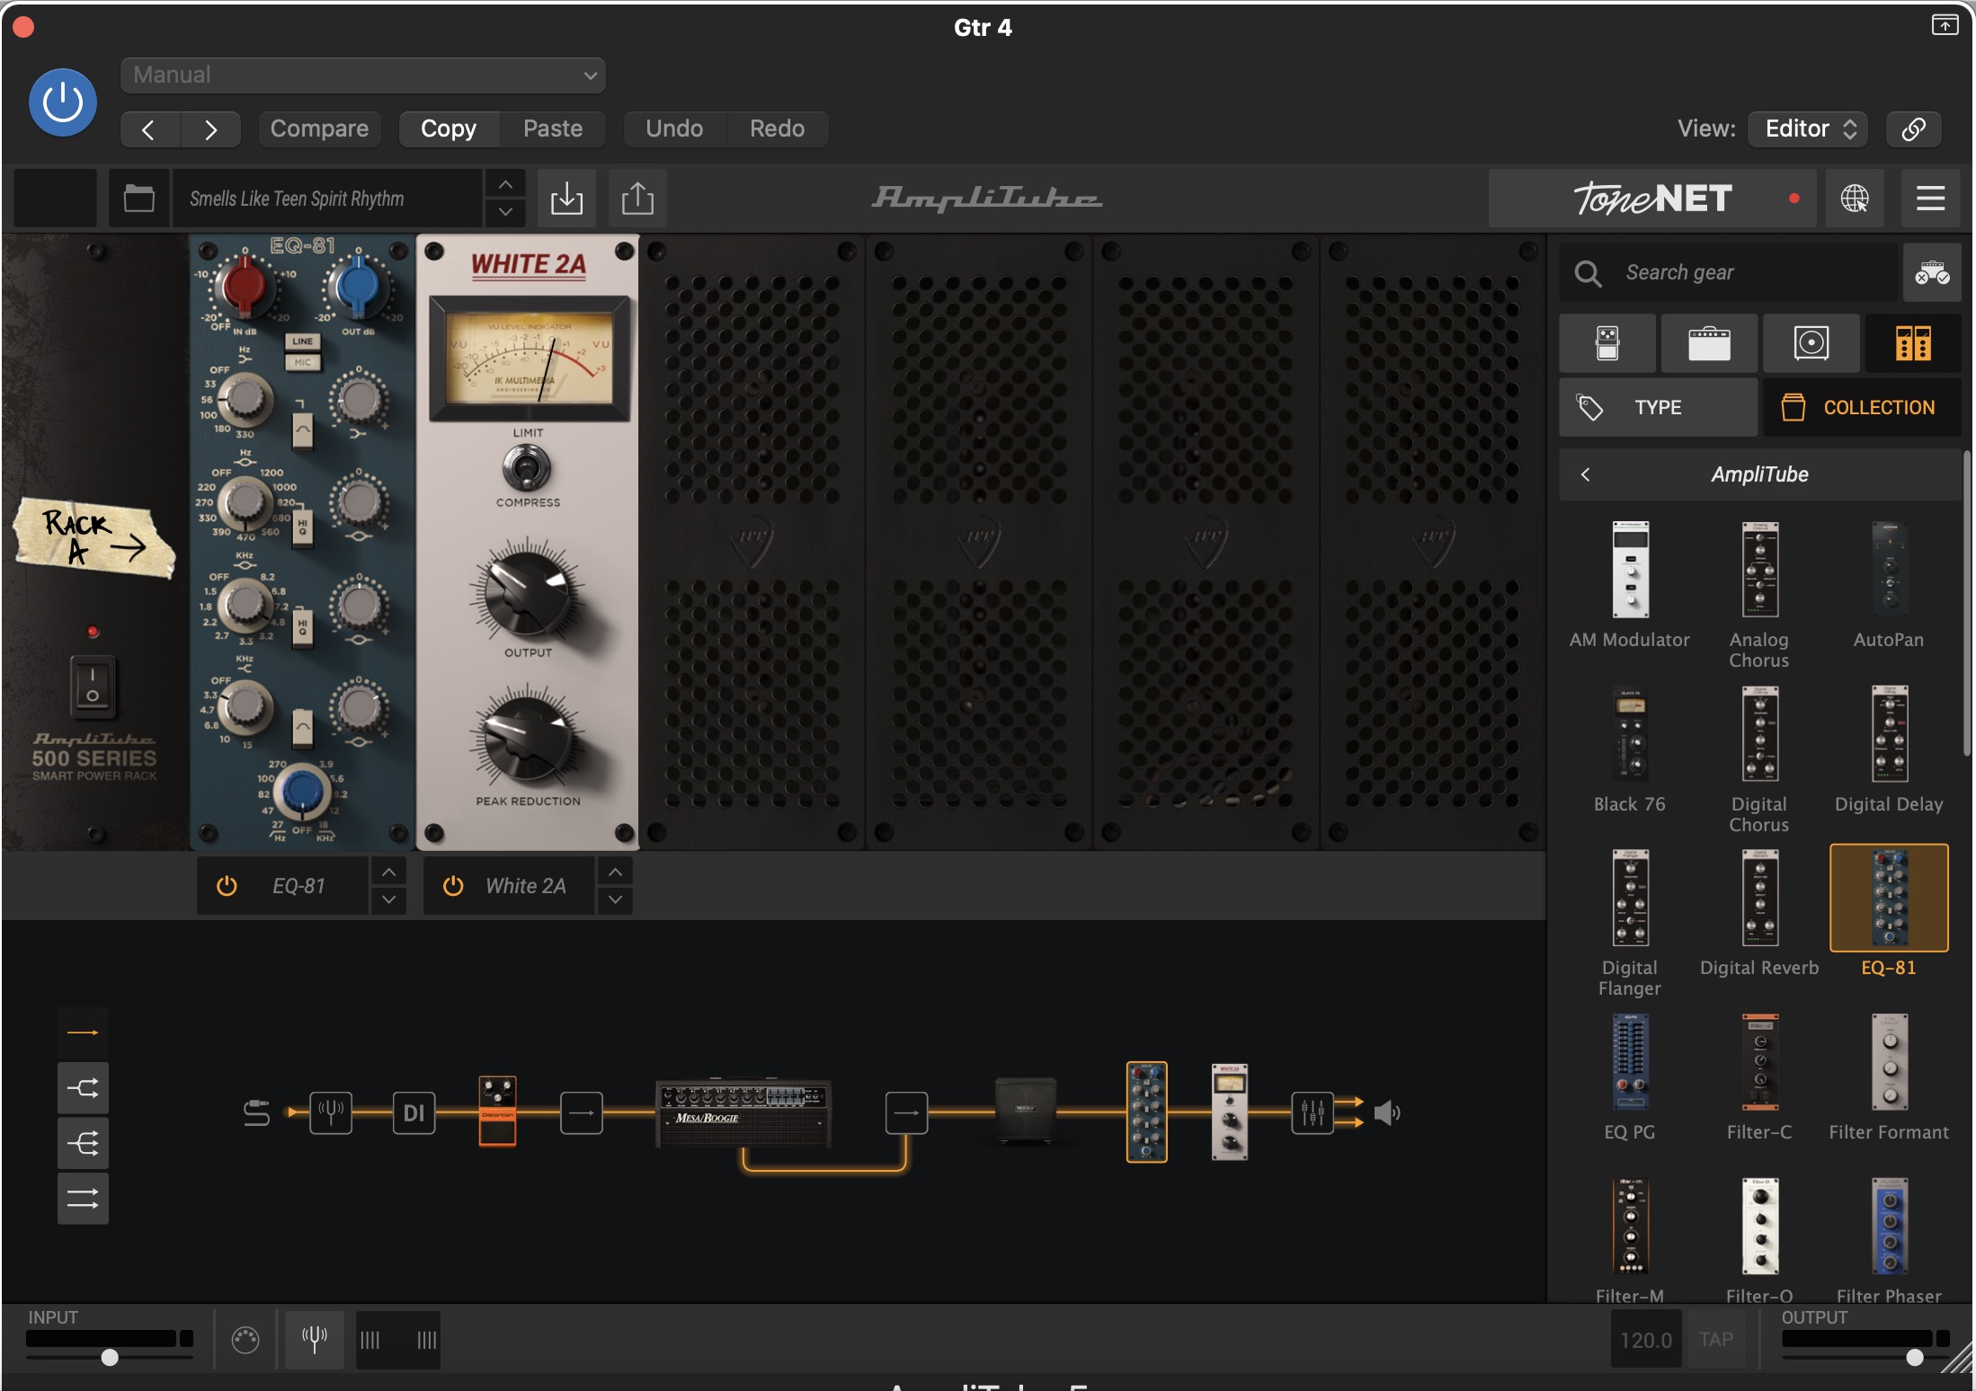1976x1391 pixels.
Task: Click the globe web icon
Action: pyautogui.click(x=1855, y=198)
